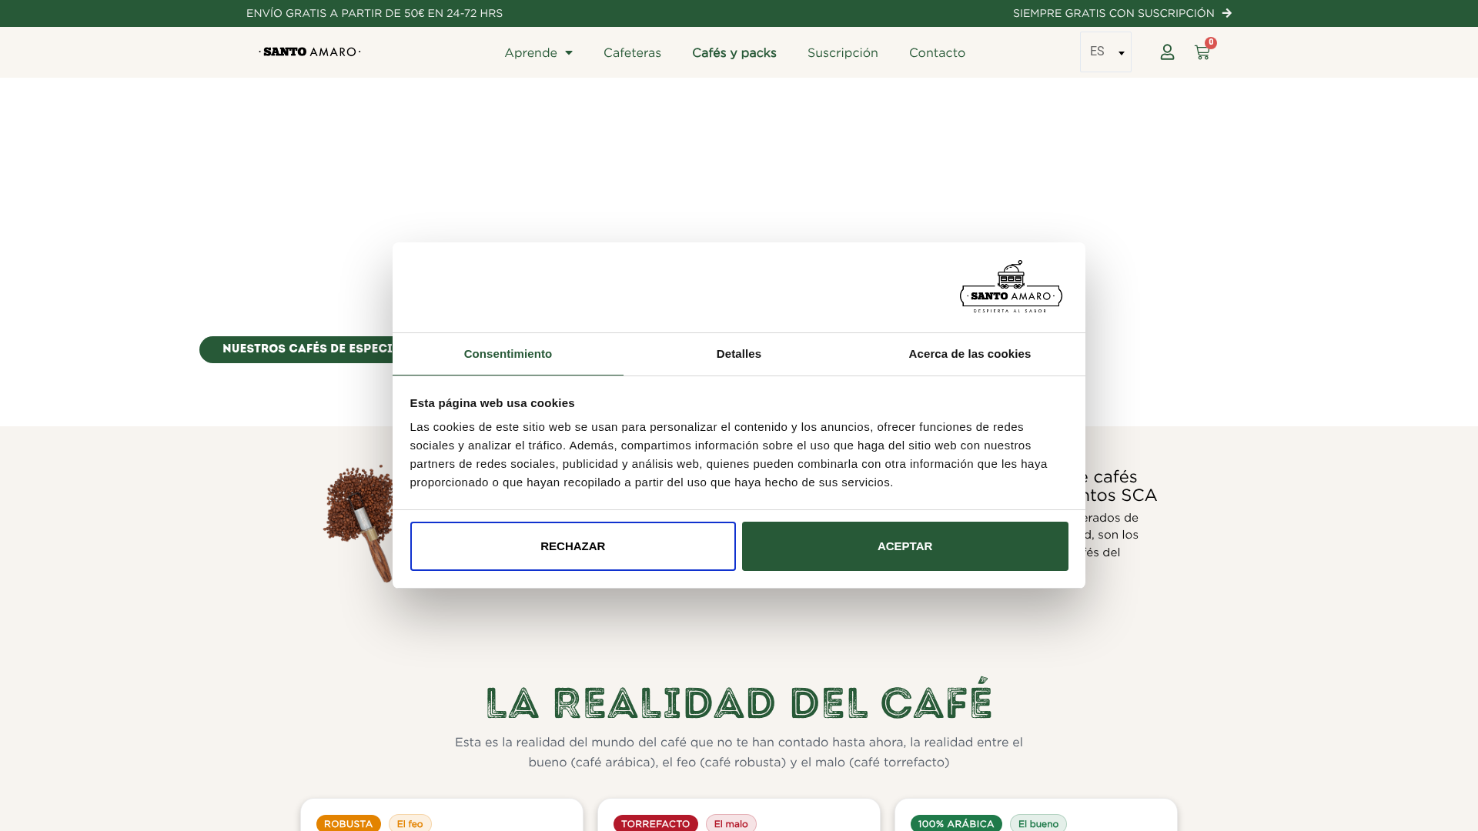Click the 100% ARÁBICA green tag
Image resolution: width=1478 pixels, height=831 pixels.
tap(955, 823)
